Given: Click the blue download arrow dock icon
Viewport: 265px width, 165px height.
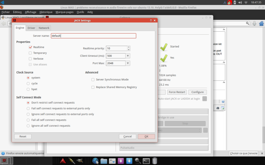Looking at the screenshot, I should pos(129,161).
